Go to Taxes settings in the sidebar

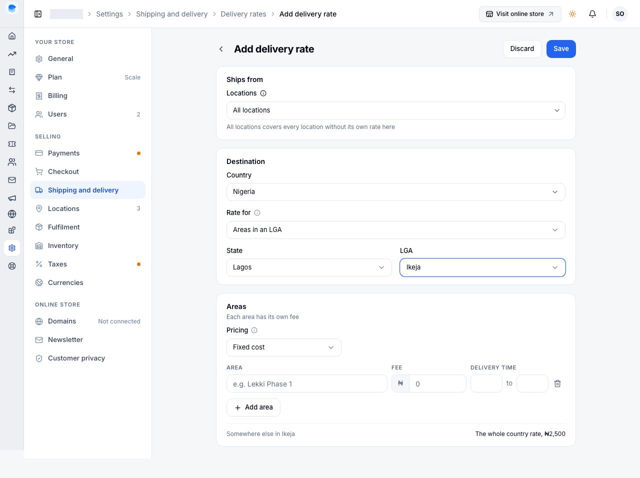[x=88, y=264]
